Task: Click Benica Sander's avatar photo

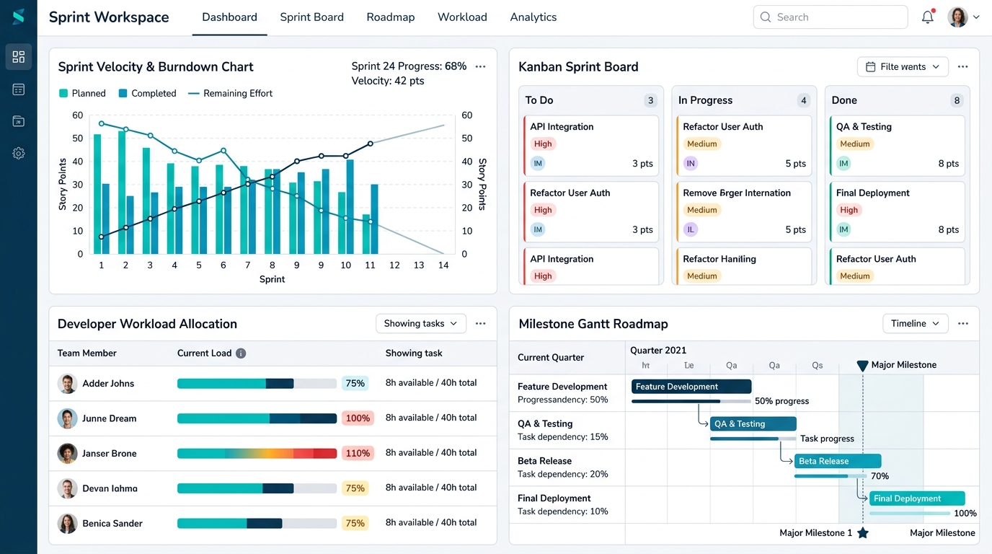Action: [67, 523]
